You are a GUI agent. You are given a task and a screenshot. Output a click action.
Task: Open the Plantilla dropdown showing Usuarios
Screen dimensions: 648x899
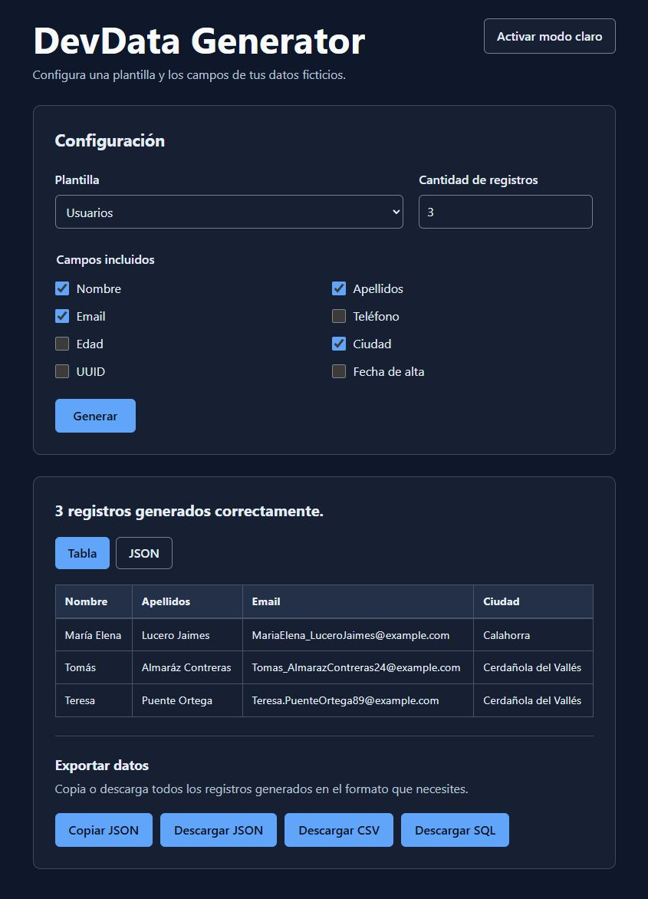tap(229, 212)
